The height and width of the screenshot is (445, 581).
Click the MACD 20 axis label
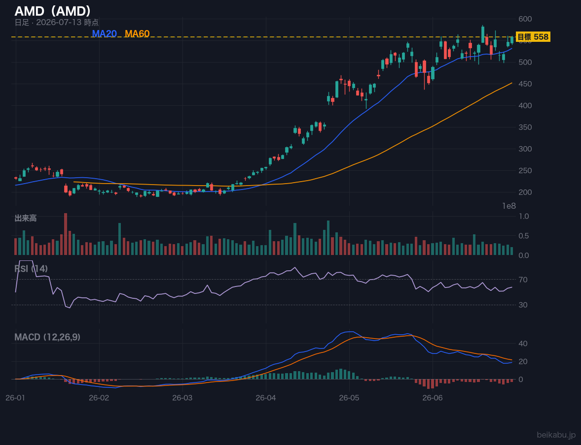[523, 361]
